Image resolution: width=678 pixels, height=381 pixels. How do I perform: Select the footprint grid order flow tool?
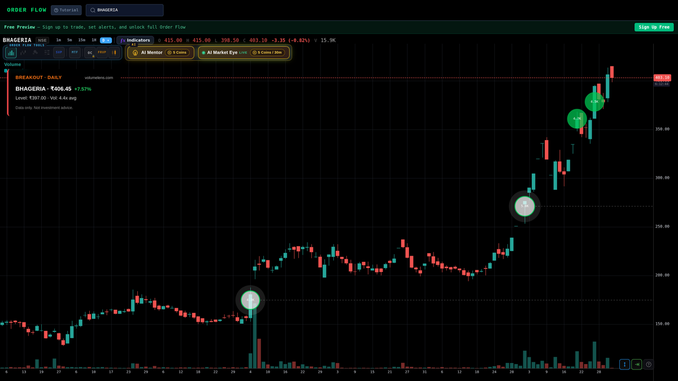(47, 52)
